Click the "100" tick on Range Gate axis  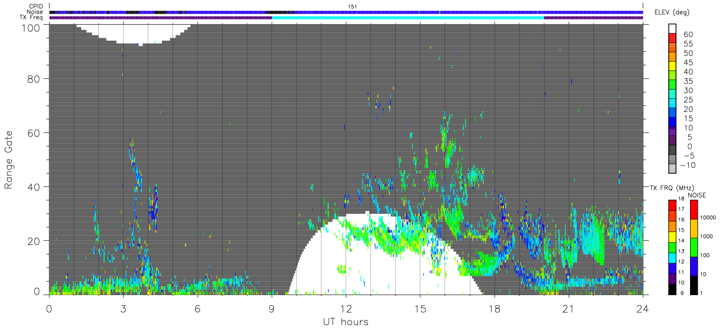(32, 27)
